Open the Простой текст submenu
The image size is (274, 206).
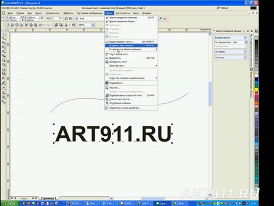(x=131, y=66)
